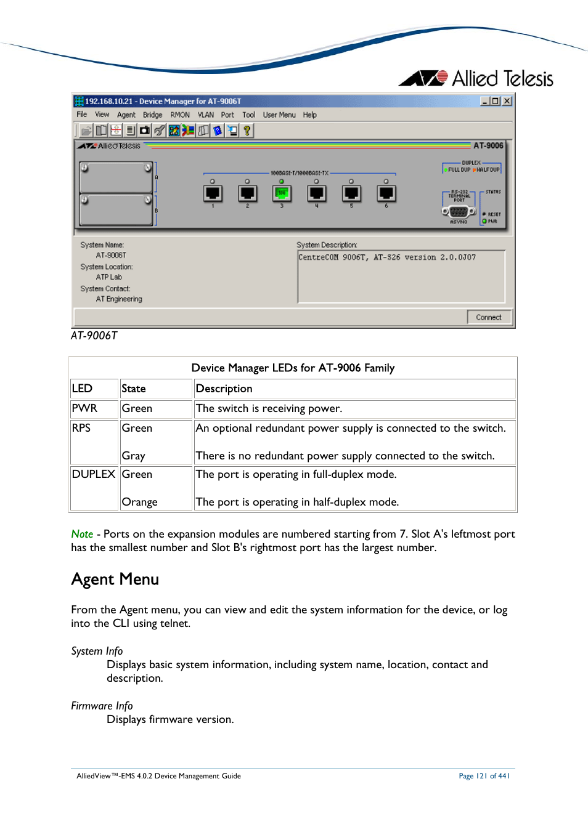
Task: Click the camera snapshot toolbar icon
Action: point(145,131)
